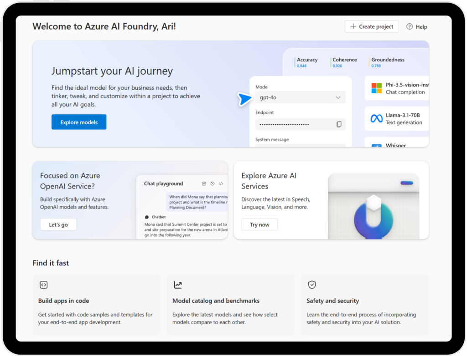Image resolution: width=467 pixels, height=356 pixels.
Task: Open the Safety and security card
Action: pyautogui.click(x=365, y=305)
